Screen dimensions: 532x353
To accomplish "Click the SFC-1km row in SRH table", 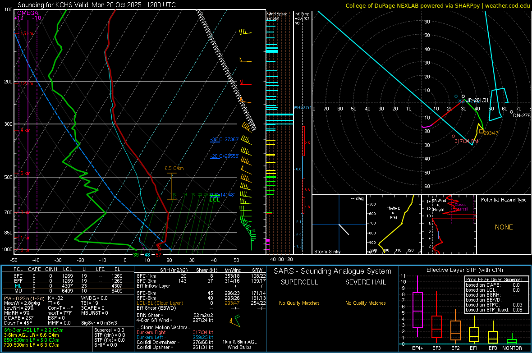I will 201,276.
